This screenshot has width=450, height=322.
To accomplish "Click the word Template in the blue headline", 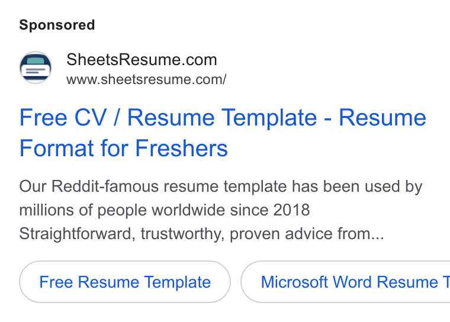I will pos(269,118).
